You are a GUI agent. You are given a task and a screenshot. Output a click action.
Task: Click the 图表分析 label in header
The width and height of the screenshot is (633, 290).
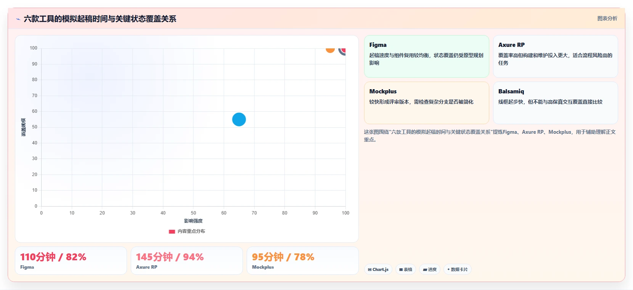(x=607, y=18)
